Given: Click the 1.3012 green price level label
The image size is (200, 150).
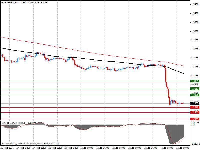Looking at the screenshot, I should tap(195, 89).
